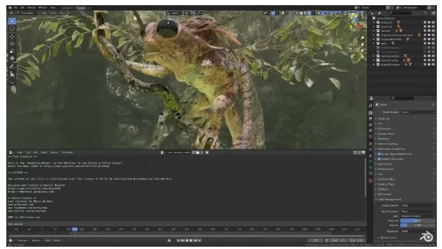442x249 pixels.
Task: Click the Run Script play icon in the text editor
Action: click(x=207, y=153)
